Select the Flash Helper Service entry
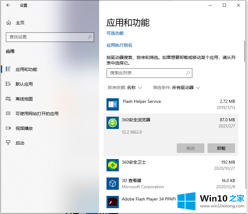248x214 pixels. [x=171, y=104]
